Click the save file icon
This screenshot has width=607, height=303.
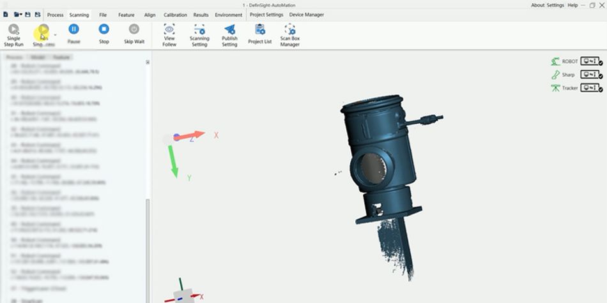28,14
